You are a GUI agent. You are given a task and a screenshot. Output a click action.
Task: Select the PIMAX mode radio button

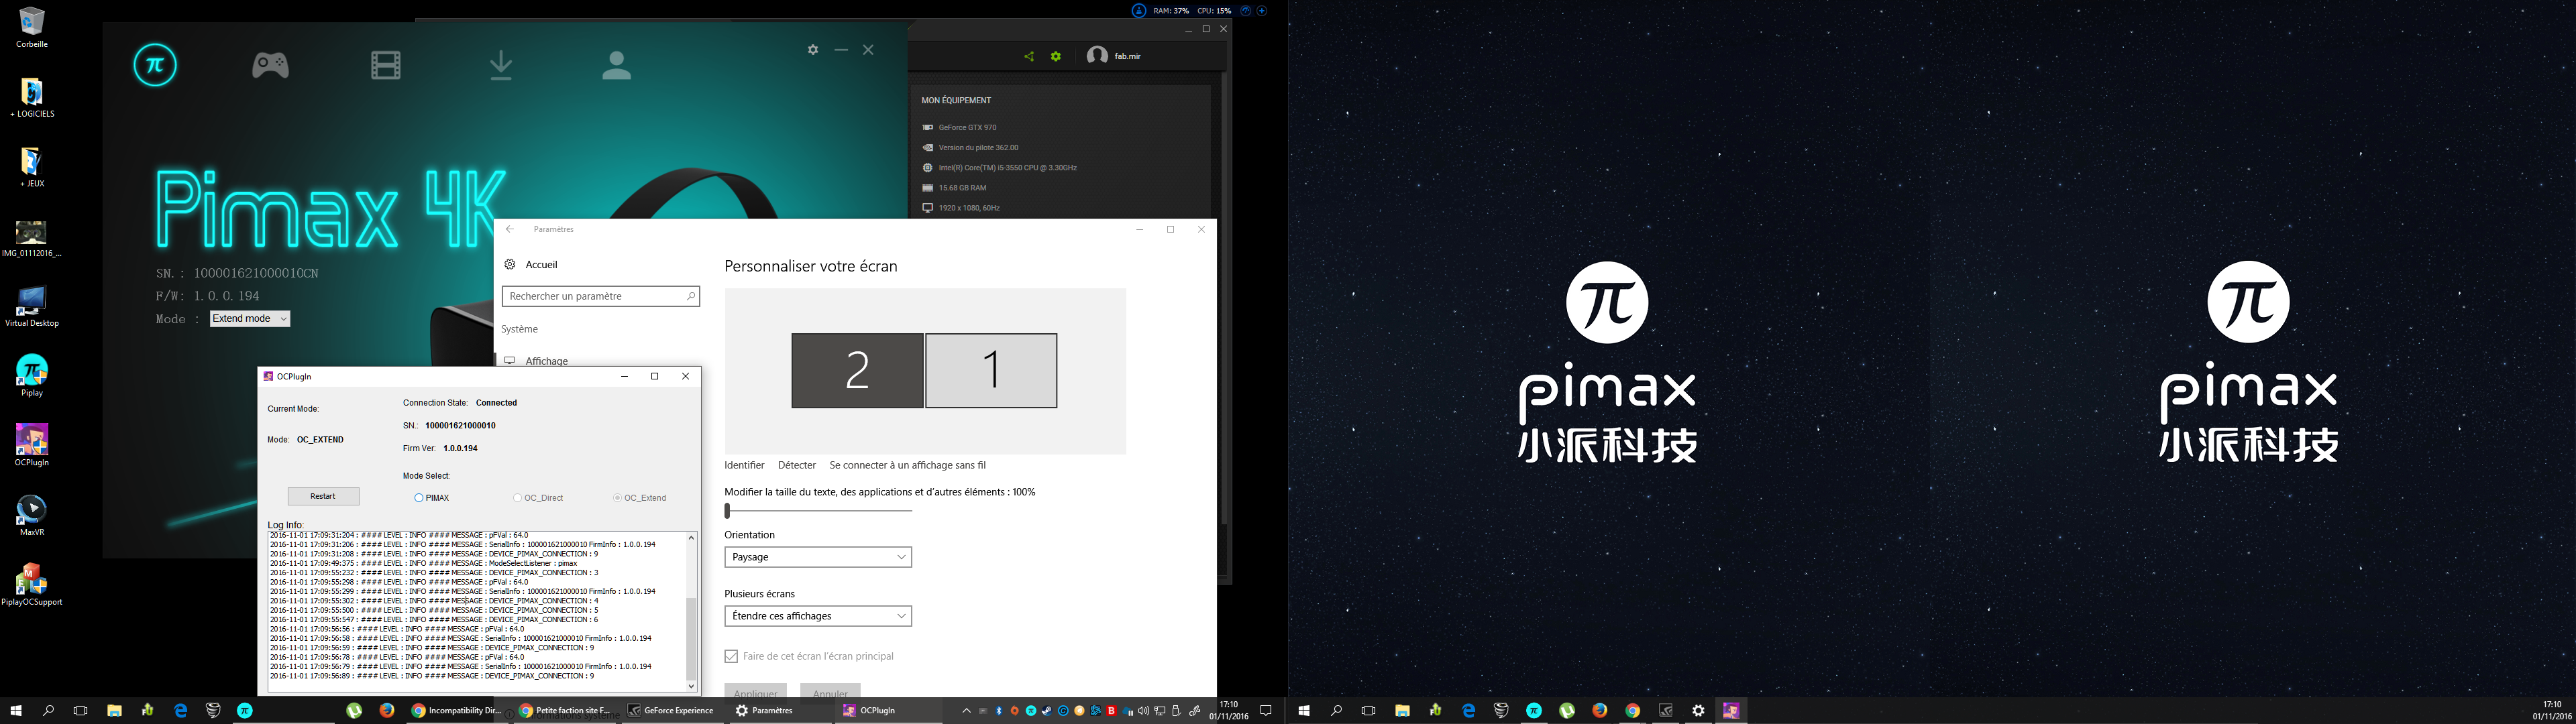(x=419, y=498)
